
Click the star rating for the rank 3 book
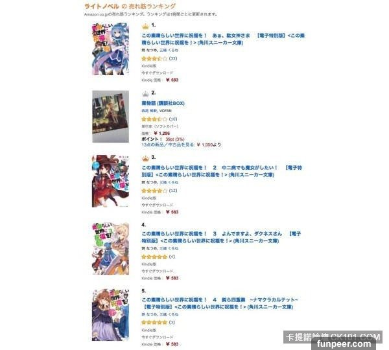pos(154,191)
